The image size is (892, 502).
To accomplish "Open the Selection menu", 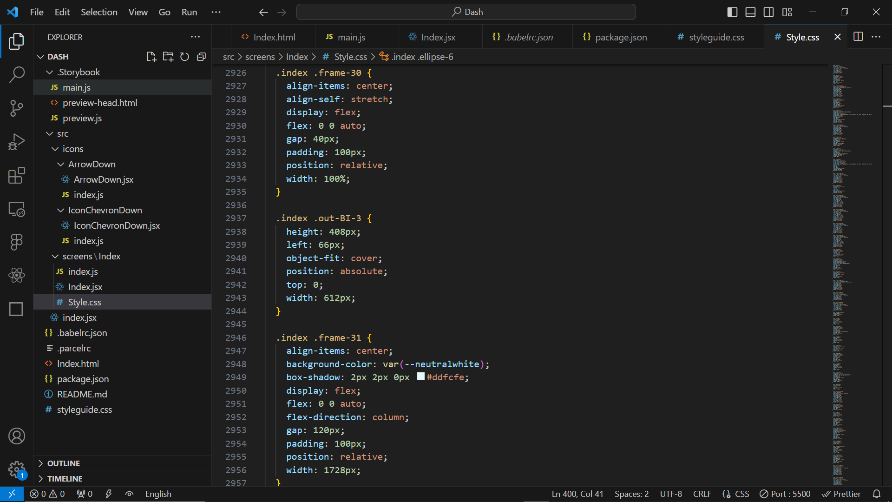I will coord(99,12).
